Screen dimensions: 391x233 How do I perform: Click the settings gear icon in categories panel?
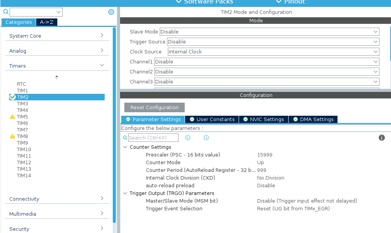(111, 12)
